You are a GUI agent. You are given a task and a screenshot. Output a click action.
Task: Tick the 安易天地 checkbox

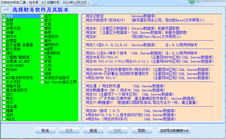point(4,29)
